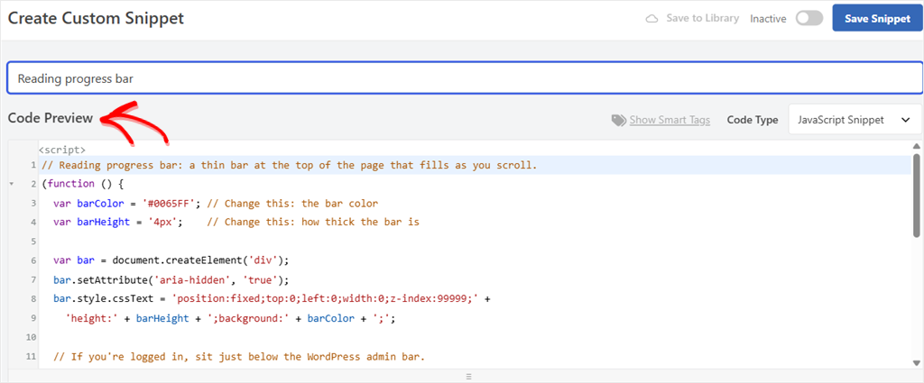Image resolution: width=924 pixels, height=383 pixels.
Task: Click the 'Create Custom Snippet' page title
Action: (96, 18)
